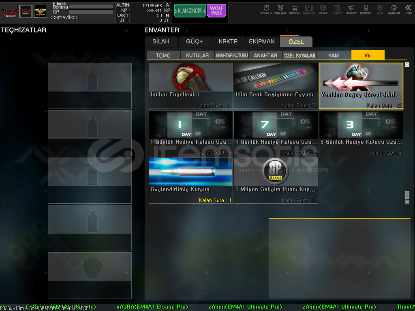Open the Etkinlik stopwatch icon
This screenshot has height=311, width=415.
266,9
